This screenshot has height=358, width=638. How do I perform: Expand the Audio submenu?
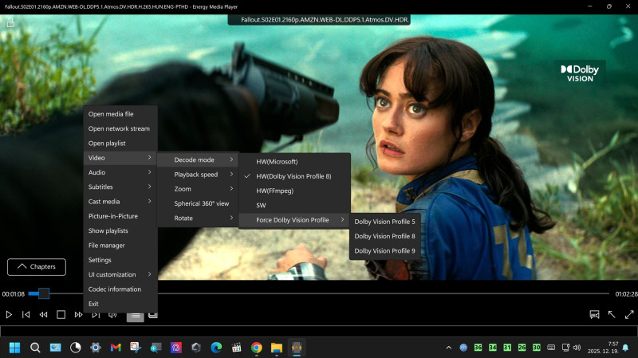pos(120,172)
